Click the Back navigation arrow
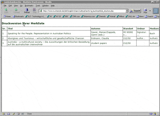This screenshot has height=116, width=160. click(6, 11)
